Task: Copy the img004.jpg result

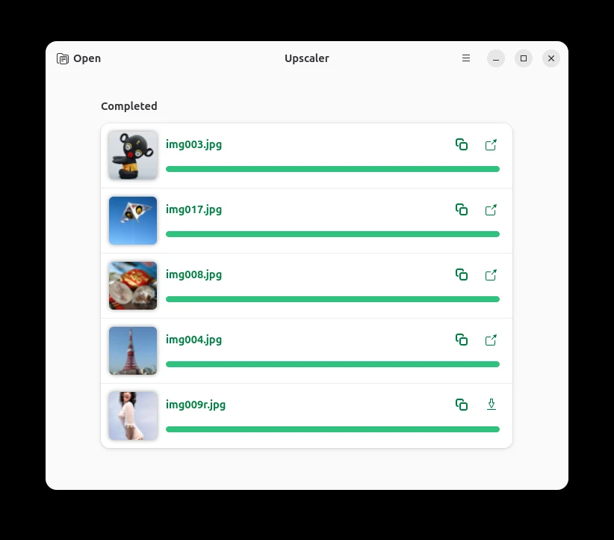Action: [462, 340]
